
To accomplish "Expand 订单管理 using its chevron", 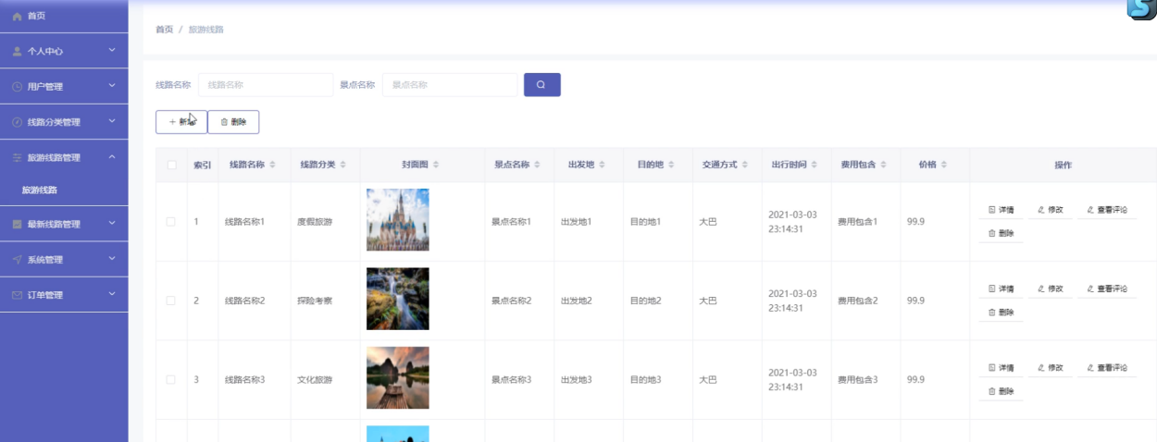I will [x=112, y=294].
